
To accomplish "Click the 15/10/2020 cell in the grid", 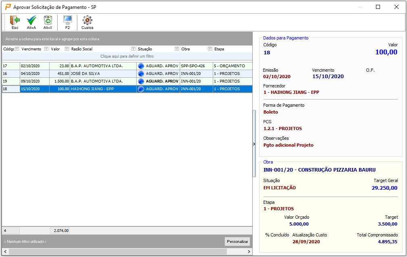I will 35,89.
